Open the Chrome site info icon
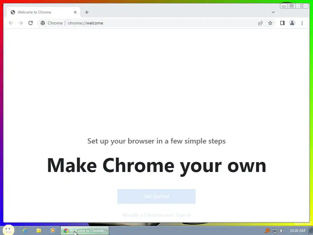The height and width of the screenshot is (235, 313). coord(43,23)
